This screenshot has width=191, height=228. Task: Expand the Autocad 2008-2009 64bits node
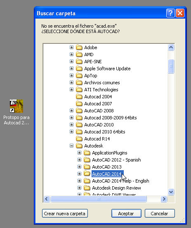pos(71,117)
